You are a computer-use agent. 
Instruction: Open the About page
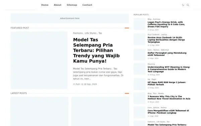point(57,5)
